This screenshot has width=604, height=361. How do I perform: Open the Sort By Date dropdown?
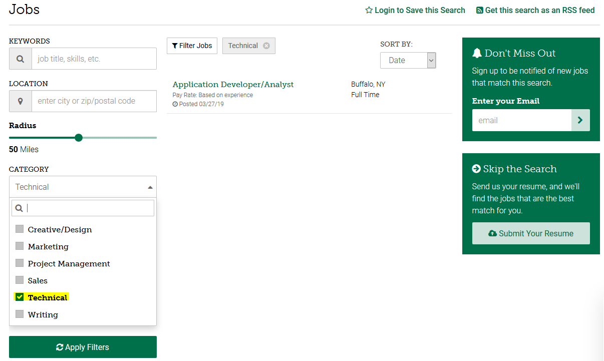pyautogui.click(x=408, y=60)
